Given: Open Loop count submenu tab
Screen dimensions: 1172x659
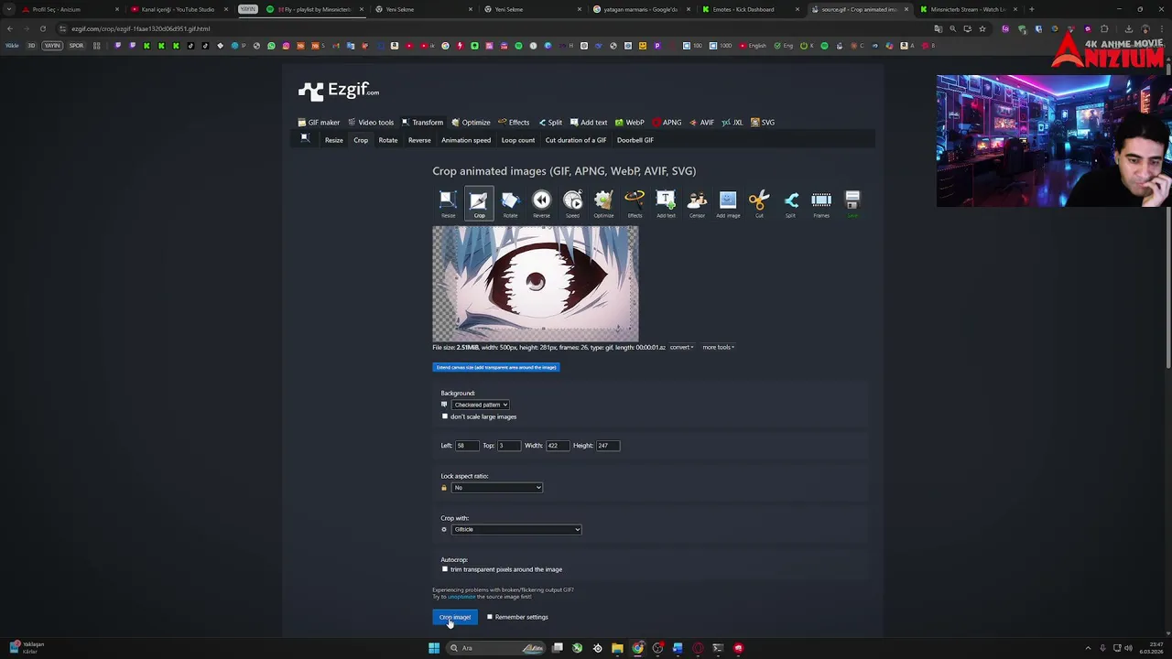Looking at the screenshot, I should tap(518, 140).
